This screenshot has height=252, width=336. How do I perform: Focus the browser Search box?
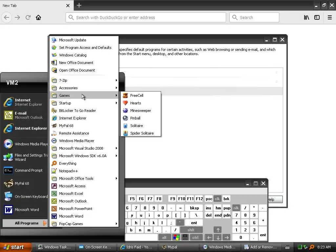pos(254,17)
